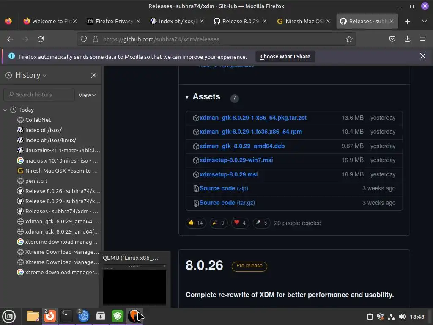Open the Firefox application menu
The image size is (433, 325).
coord(422,39)
